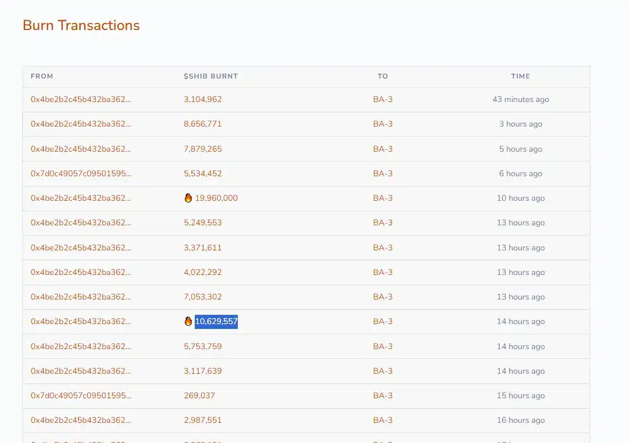The height and width of the screenshot is (443, 629).
Task: Click the burnt amount 3,104,962
Action: (202, 99)
